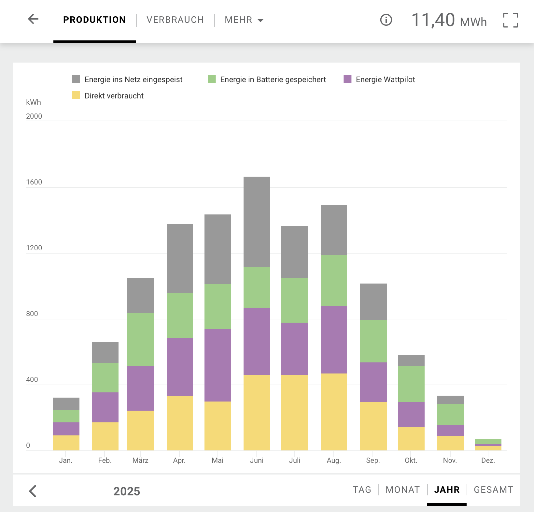Go to previous year with left chevron
This screenshot has width=534, height=512.
[33, 491]
